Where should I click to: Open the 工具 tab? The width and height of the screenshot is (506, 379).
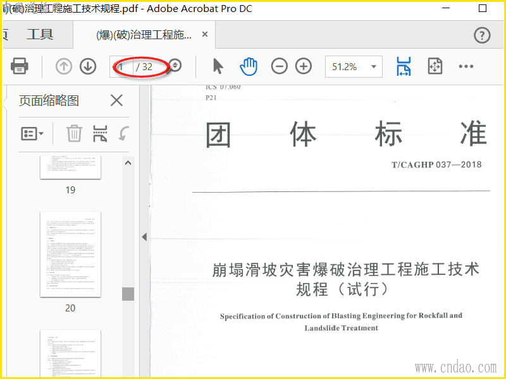click(x=40, y=34)
